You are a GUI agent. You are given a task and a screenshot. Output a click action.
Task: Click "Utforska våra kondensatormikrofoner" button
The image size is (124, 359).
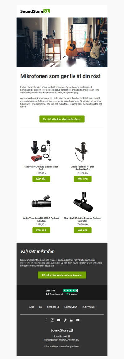(62, 275)
